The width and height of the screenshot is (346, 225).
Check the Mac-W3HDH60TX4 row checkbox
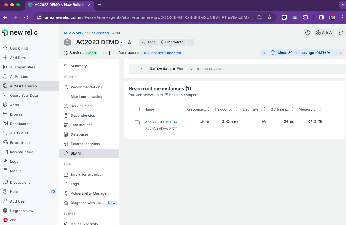137,122
